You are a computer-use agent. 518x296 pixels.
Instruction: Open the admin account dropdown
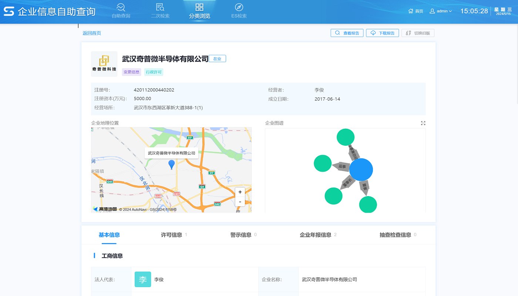pyautogui.click(x=443, y=11)
